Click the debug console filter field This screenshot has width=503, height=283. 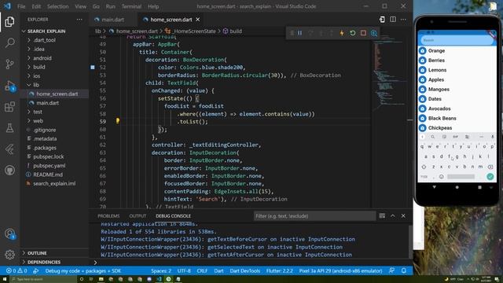pos(314,216)
